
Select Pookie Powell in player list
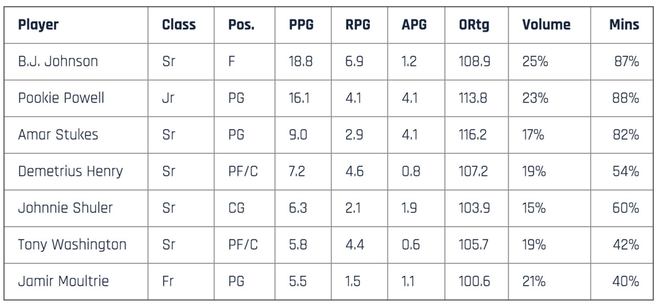(x=61, y=98)
